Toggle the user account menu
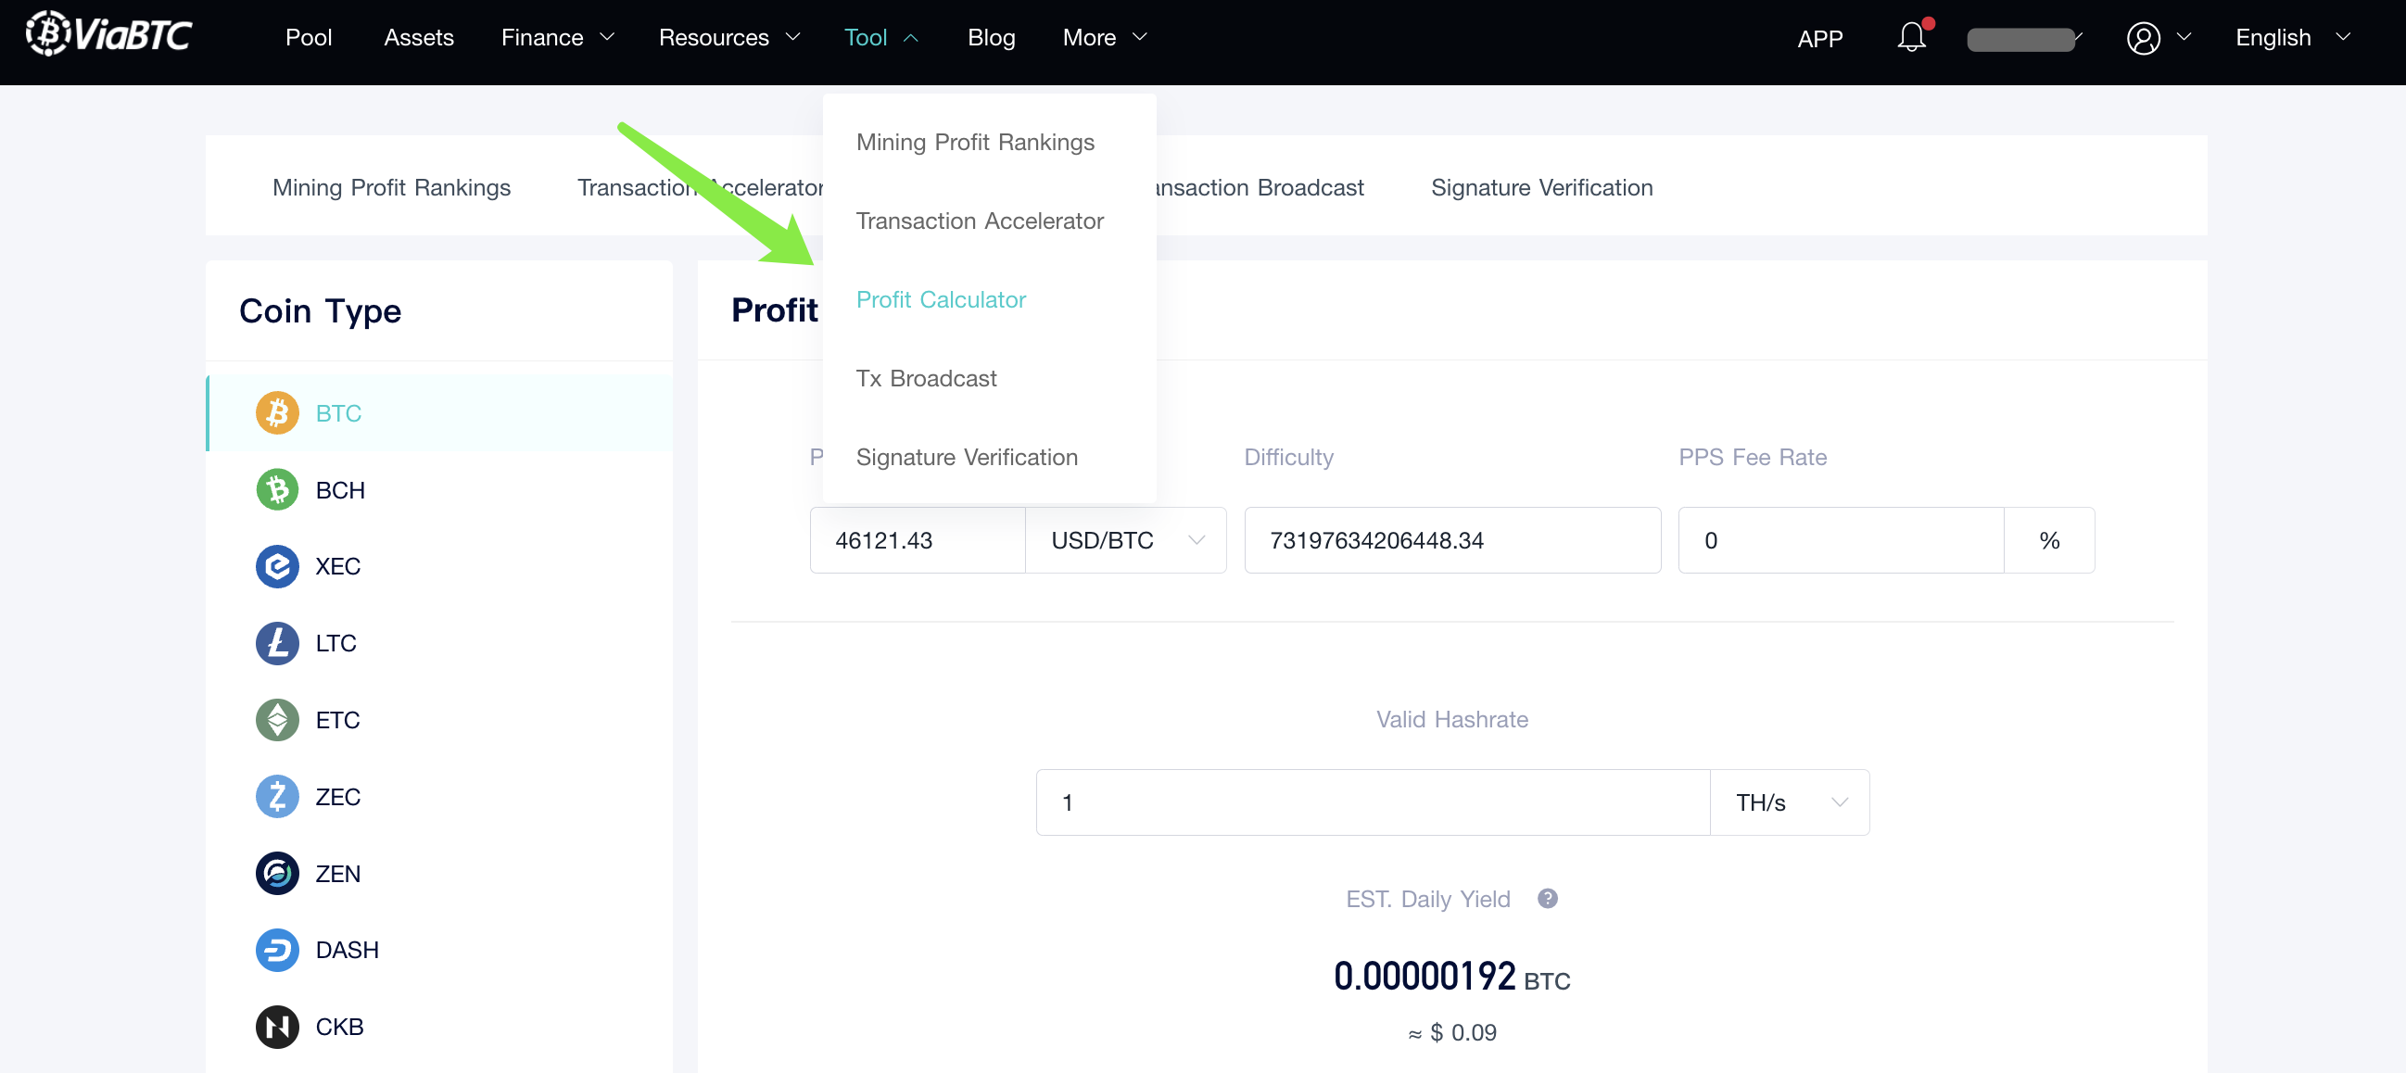The width and height of the screenshot is (2406, 1073). point(2158,38)
